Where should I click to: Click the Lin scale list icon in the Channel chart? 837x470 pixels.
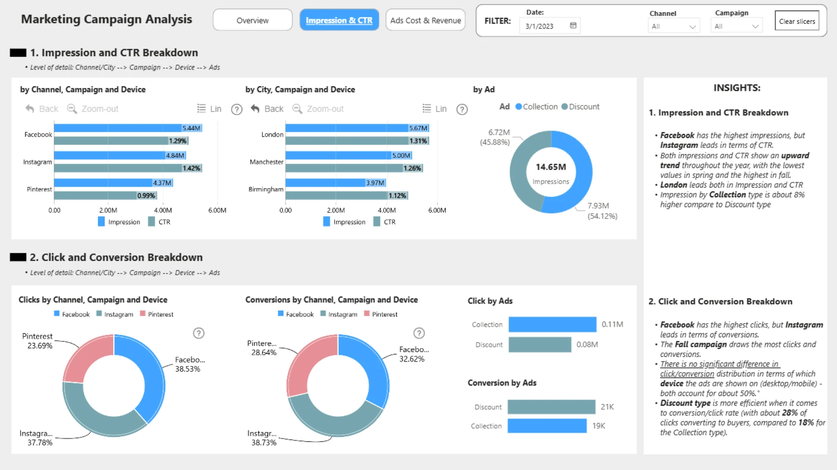pos(201,108)
